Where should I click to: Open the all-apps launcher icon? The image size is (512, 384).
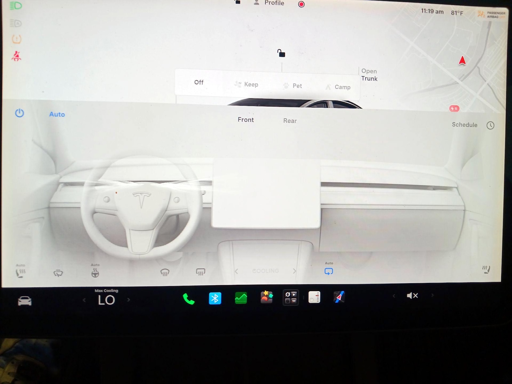291,297
